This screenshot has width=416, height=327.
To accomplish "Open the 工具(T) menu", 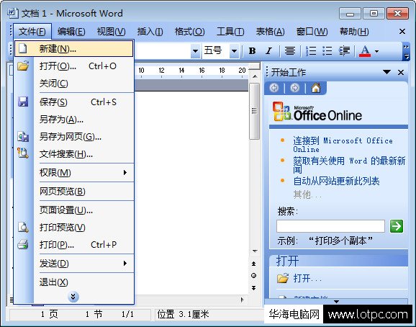I will pos(230,32).
